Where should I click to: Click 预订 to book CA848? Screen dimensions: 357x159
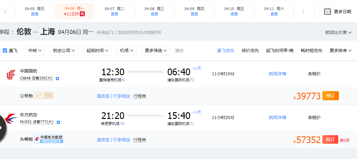(x=331, y=96)
